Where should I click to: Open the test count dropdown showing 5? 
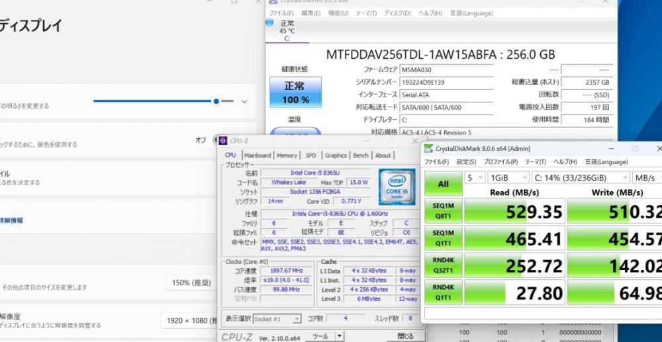click(475, 177)
